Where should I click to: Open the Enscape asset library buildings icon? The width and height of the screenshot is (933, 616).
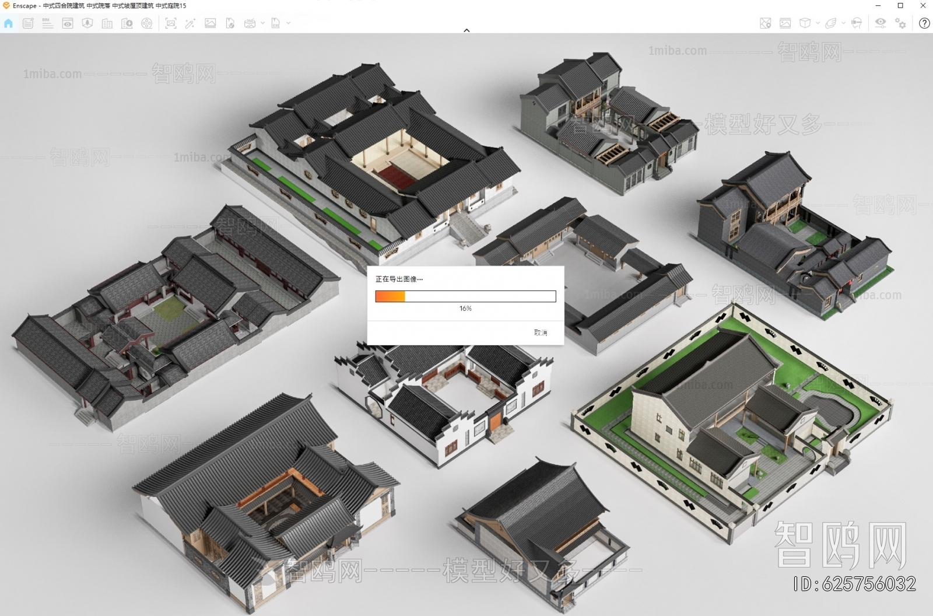point(107,23)
